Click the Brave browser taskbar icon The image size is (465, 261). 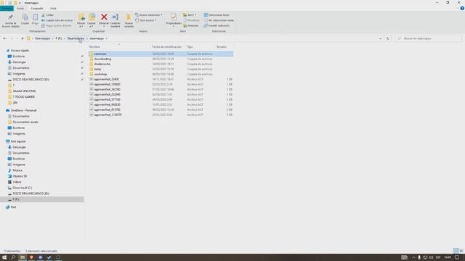31,257
